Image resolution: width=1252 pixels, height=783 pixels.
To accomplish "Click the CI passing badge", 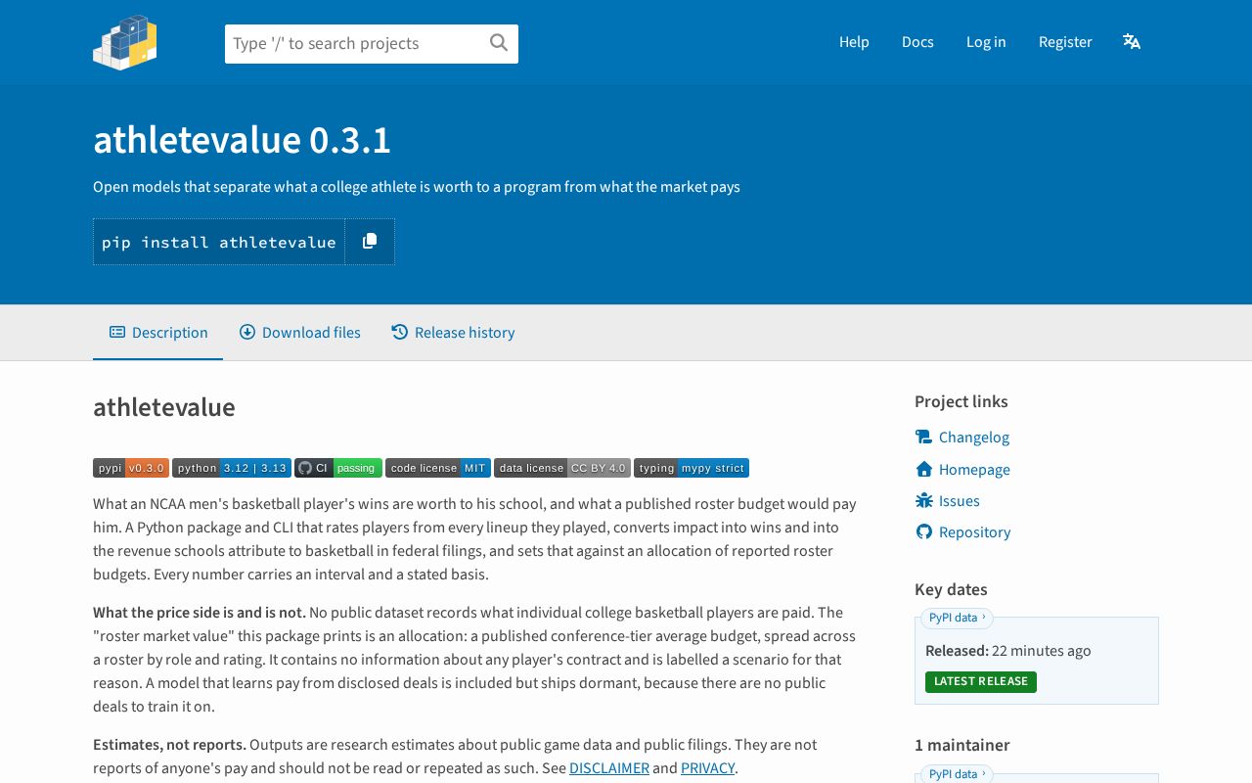I will tap(338, 468).
